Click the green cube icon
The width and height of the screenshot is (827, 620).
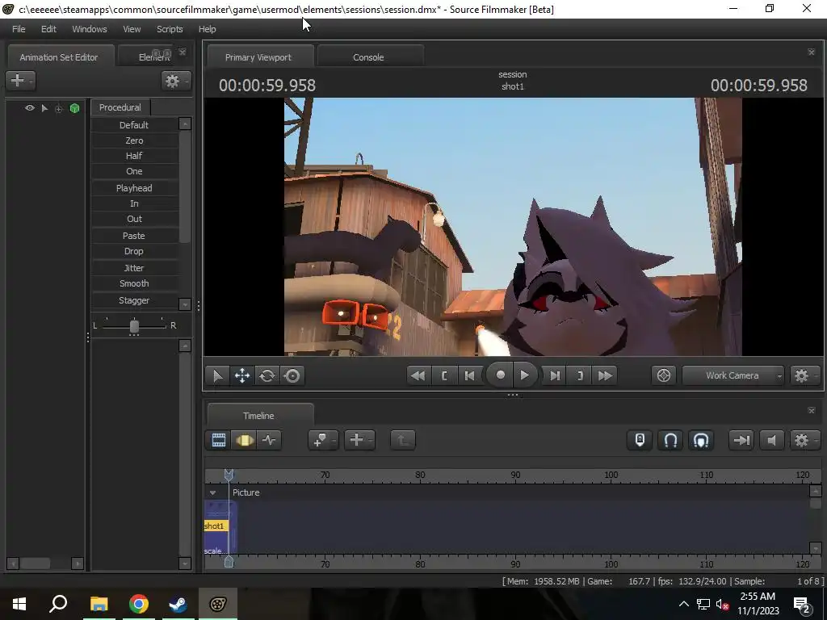74,108
